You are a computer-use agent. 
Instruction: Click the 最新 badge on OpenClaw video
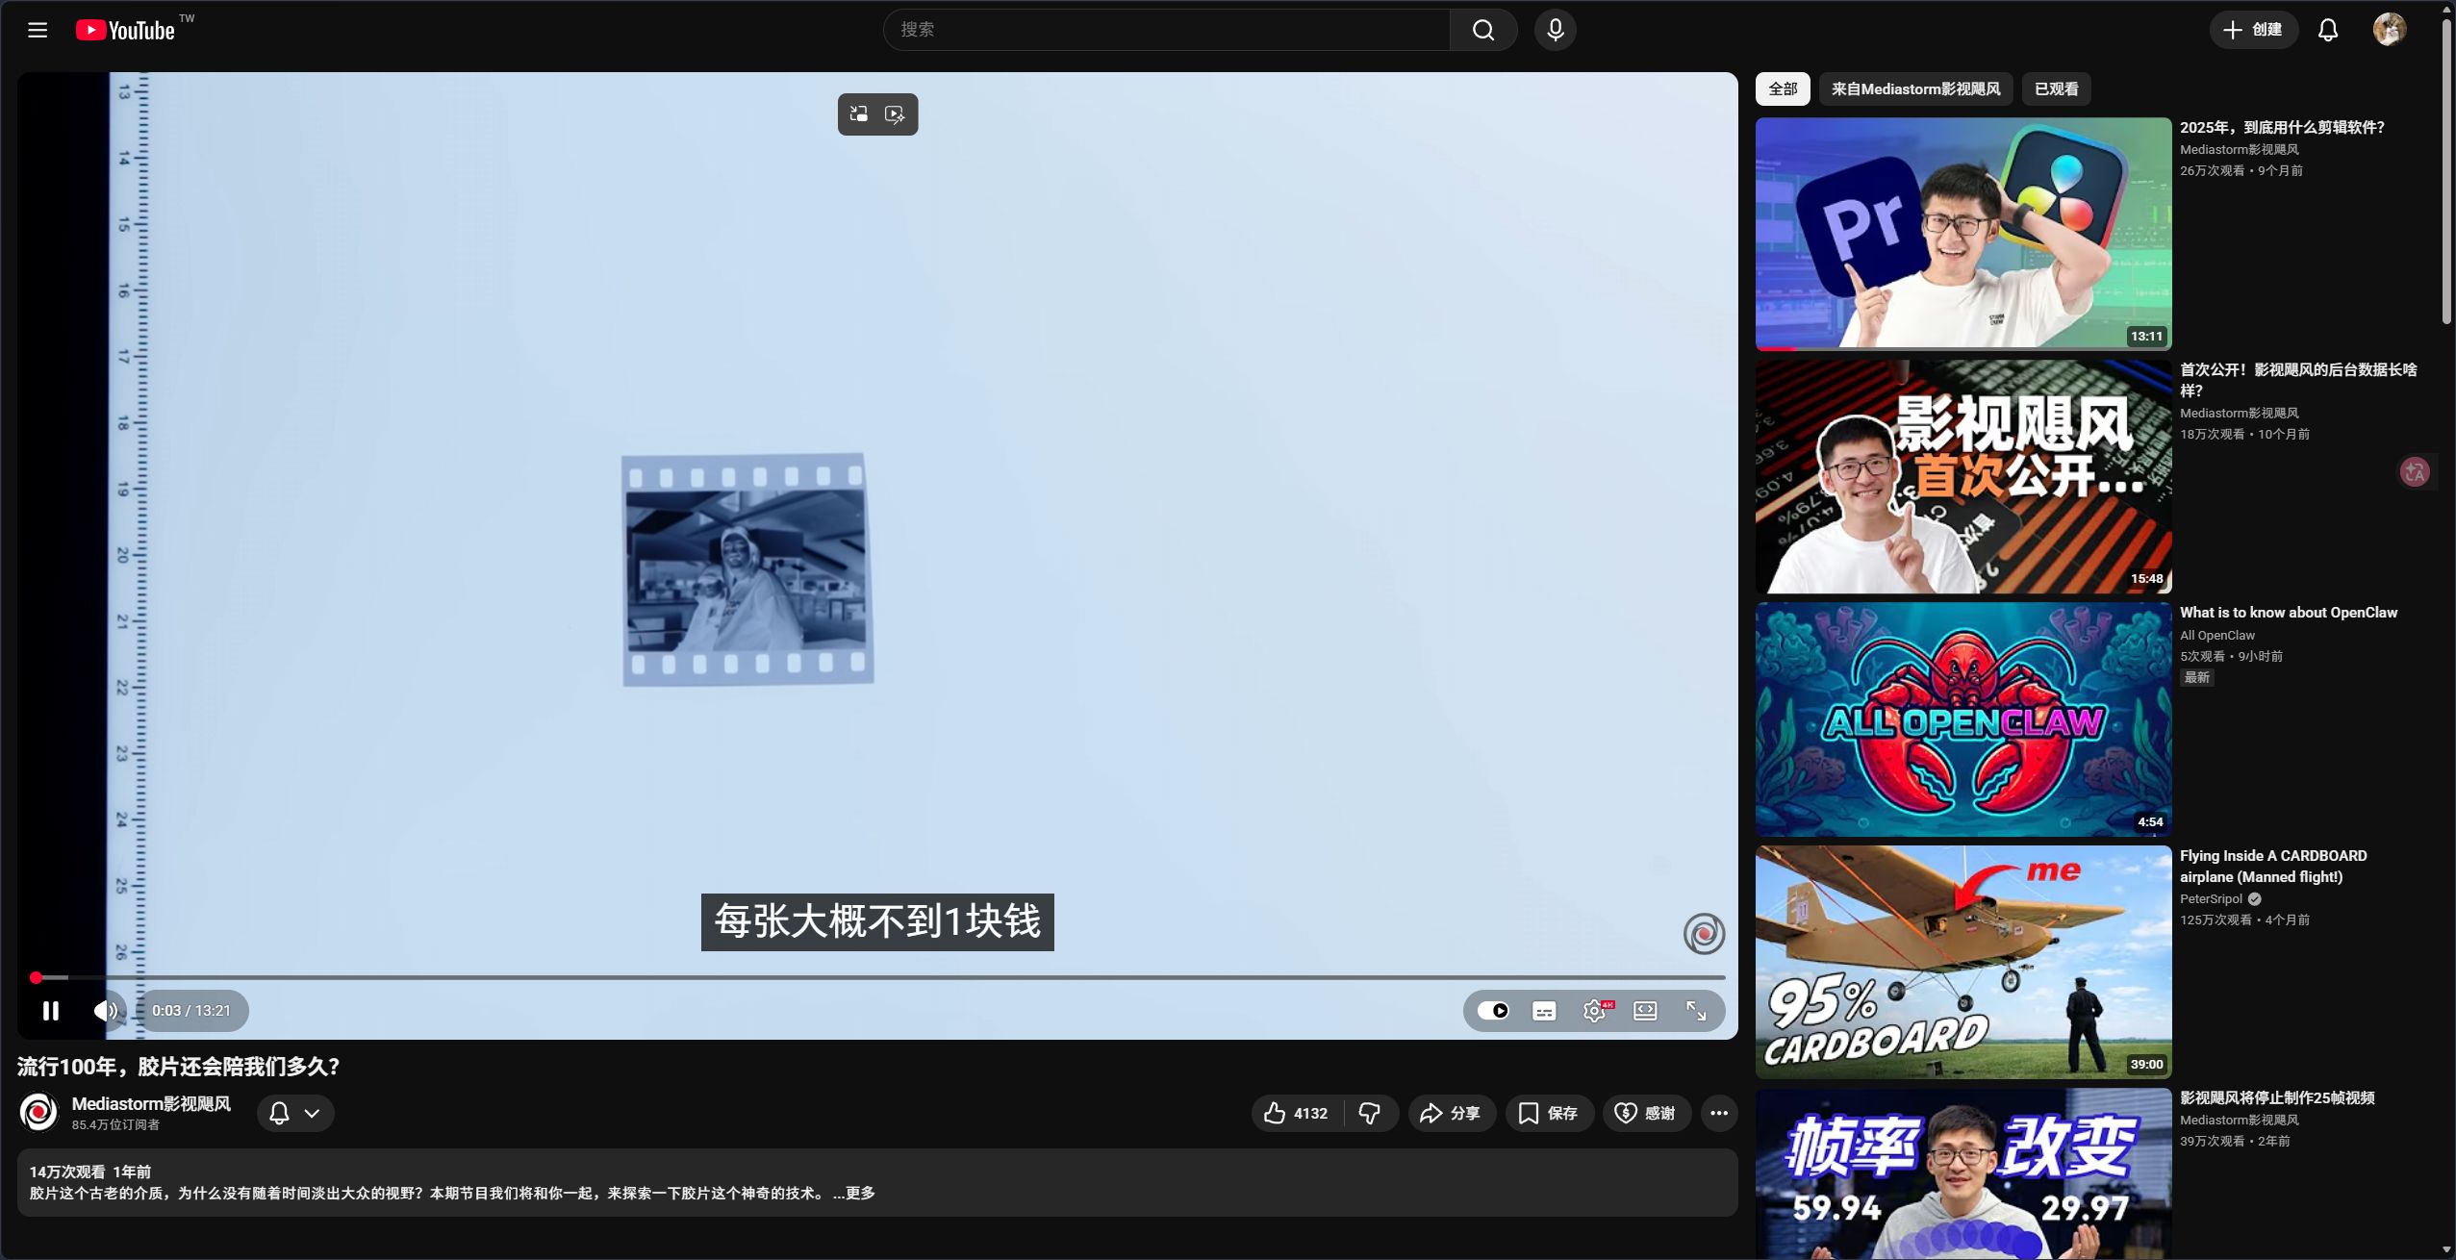point(2197,678)
